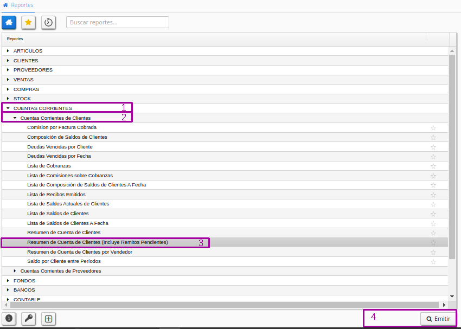This screenshot has width=461, height=329.
Task: Toggle favorite star for Lista de Saldos de Clientes
Action: click(x=433, y=214)
